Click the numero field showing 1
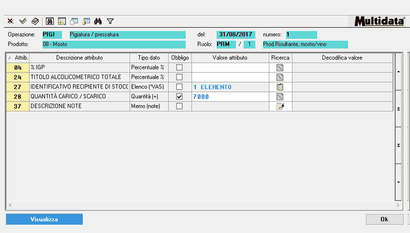 pos(302,35)
